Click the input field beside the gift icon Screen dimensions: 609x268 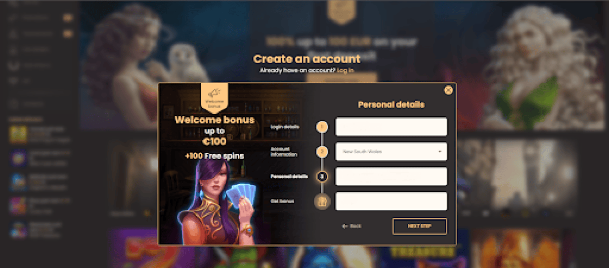(391, 201)
